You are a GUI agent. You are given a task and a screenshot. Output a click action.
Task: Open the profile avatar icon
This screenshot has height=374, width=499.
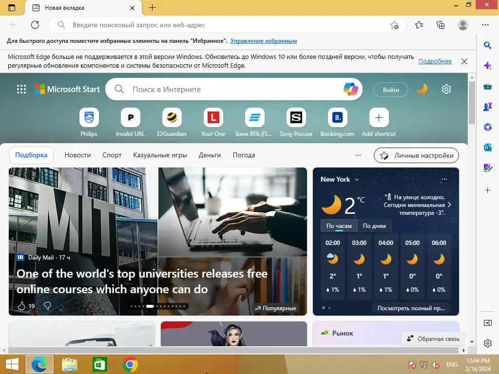click(x=463, y=25)
